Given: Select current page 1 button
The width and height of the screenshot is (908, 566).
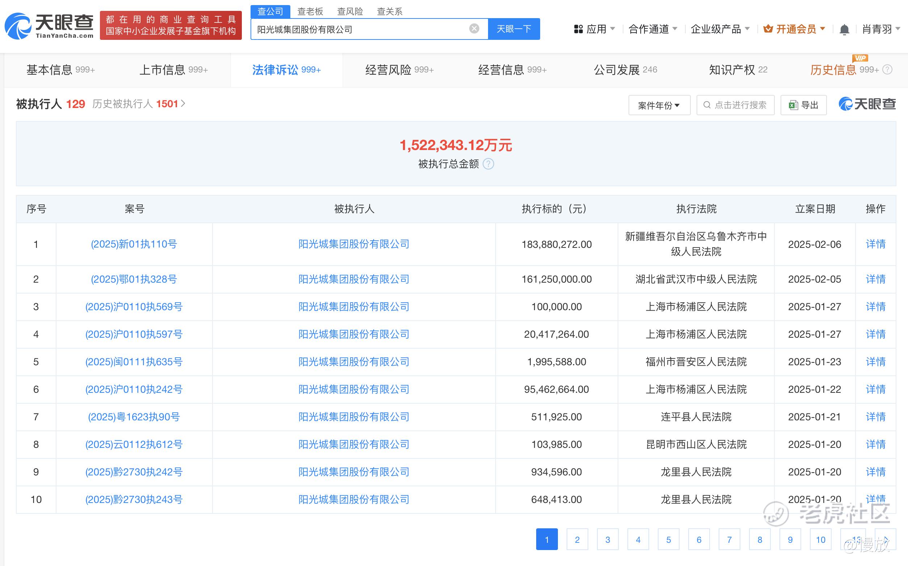Looking at the screenshot, I should point(547,540).
